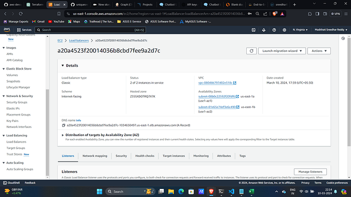
Task: Refresh the load balancer details
Action: point(251,51)
